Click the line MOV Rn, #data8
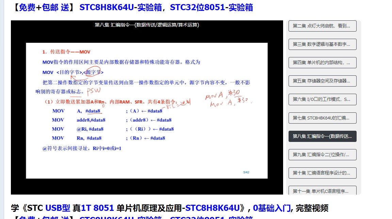 coord(108,138)
